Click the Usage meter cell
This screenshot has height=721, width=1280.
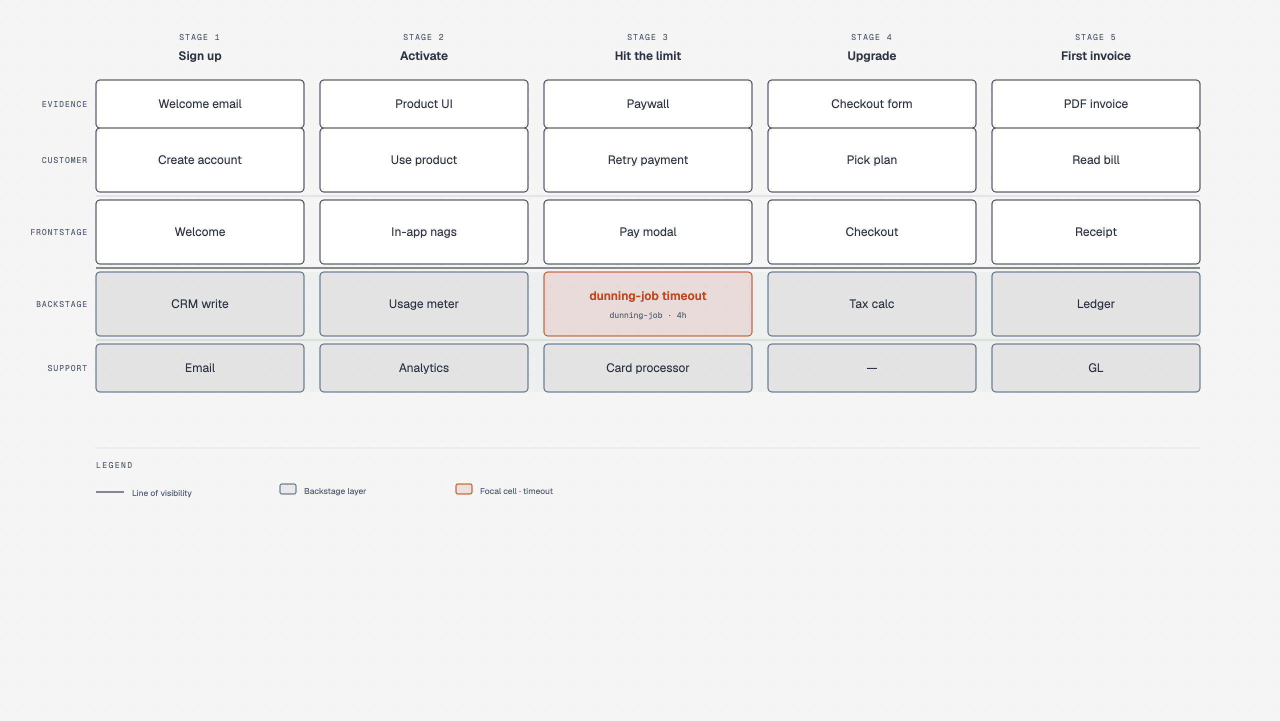(424, 304)
